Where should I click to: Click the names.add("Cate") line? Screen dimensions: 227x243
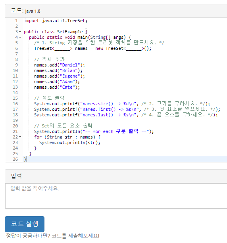point(57,87)
